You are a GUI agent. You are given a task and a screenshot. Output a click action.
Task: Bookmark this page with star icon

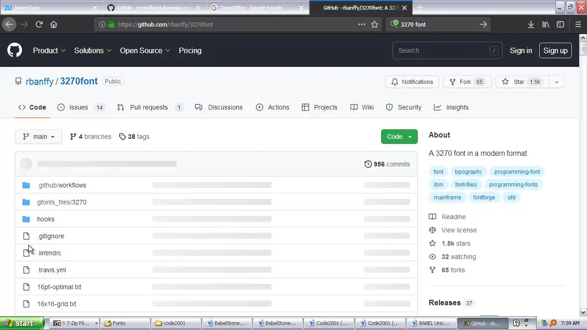[x=375, y=24]
